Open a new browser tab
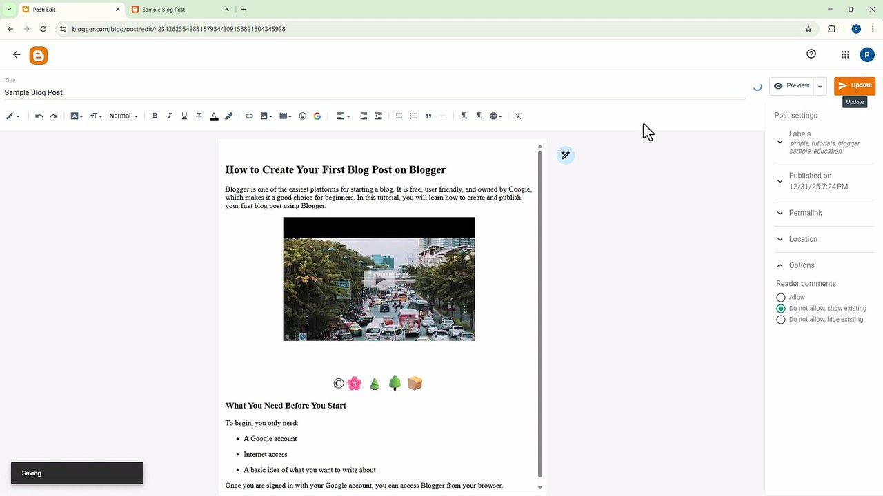883x496 pixels. 244,10
